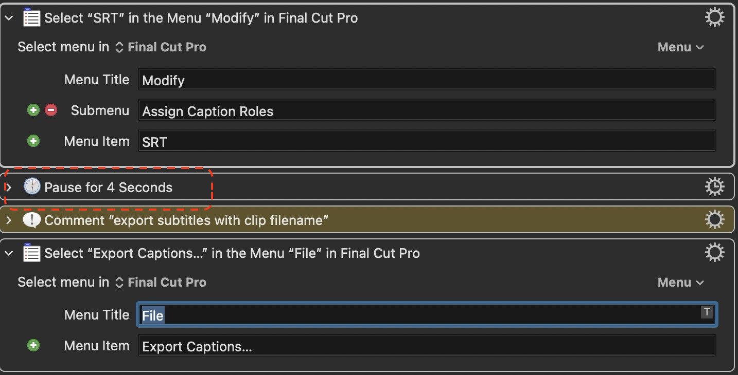Collapse the Select Export Captions action
Screen dimensions: 738x375
(x=9, y=253)
